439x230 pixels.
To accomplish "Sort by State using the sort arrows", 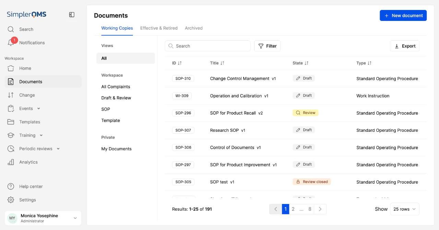I will (307, 63).
